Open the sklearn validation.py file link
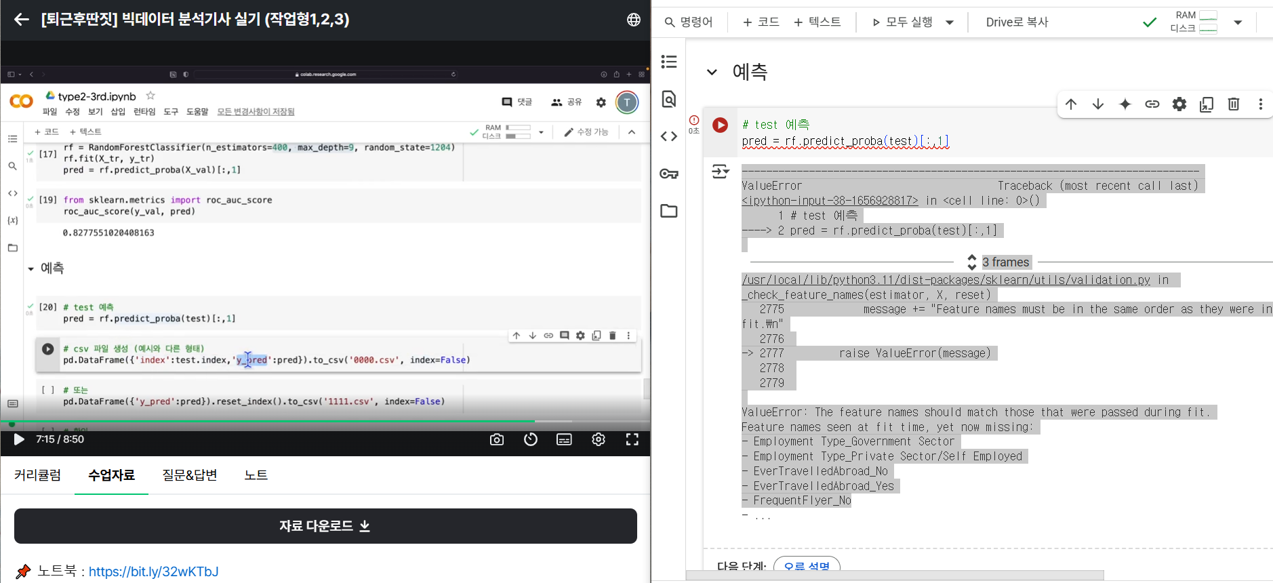This screenshot has width=1273, height=583. coord(946,280)
